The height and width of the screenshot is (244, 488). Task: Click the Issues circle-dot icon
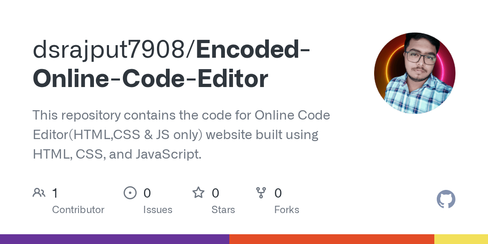tap(130, 193)
